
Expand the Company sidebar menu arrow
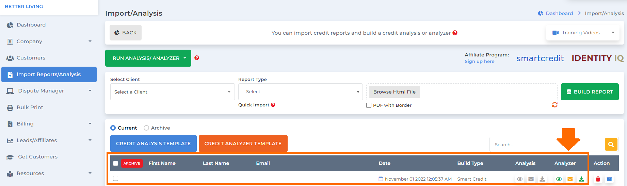[90, 41]
